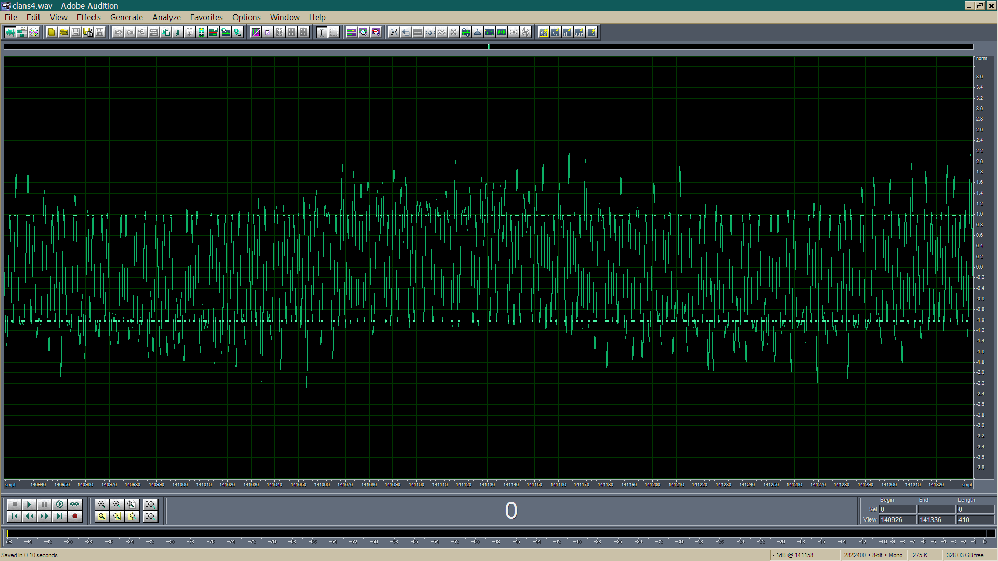This screenshot has width=998, height=561.
Task: Open the View menu
Action: click(59, 17)
